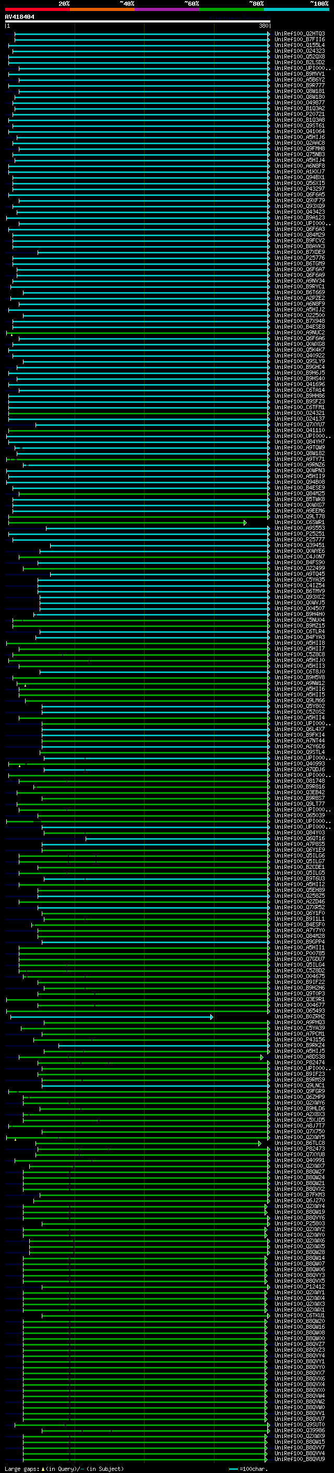Select hit label UniRef100_O75NB3
Viewport: 334px width, 1473px height.
pyautogui.click(x=300, y=154)
